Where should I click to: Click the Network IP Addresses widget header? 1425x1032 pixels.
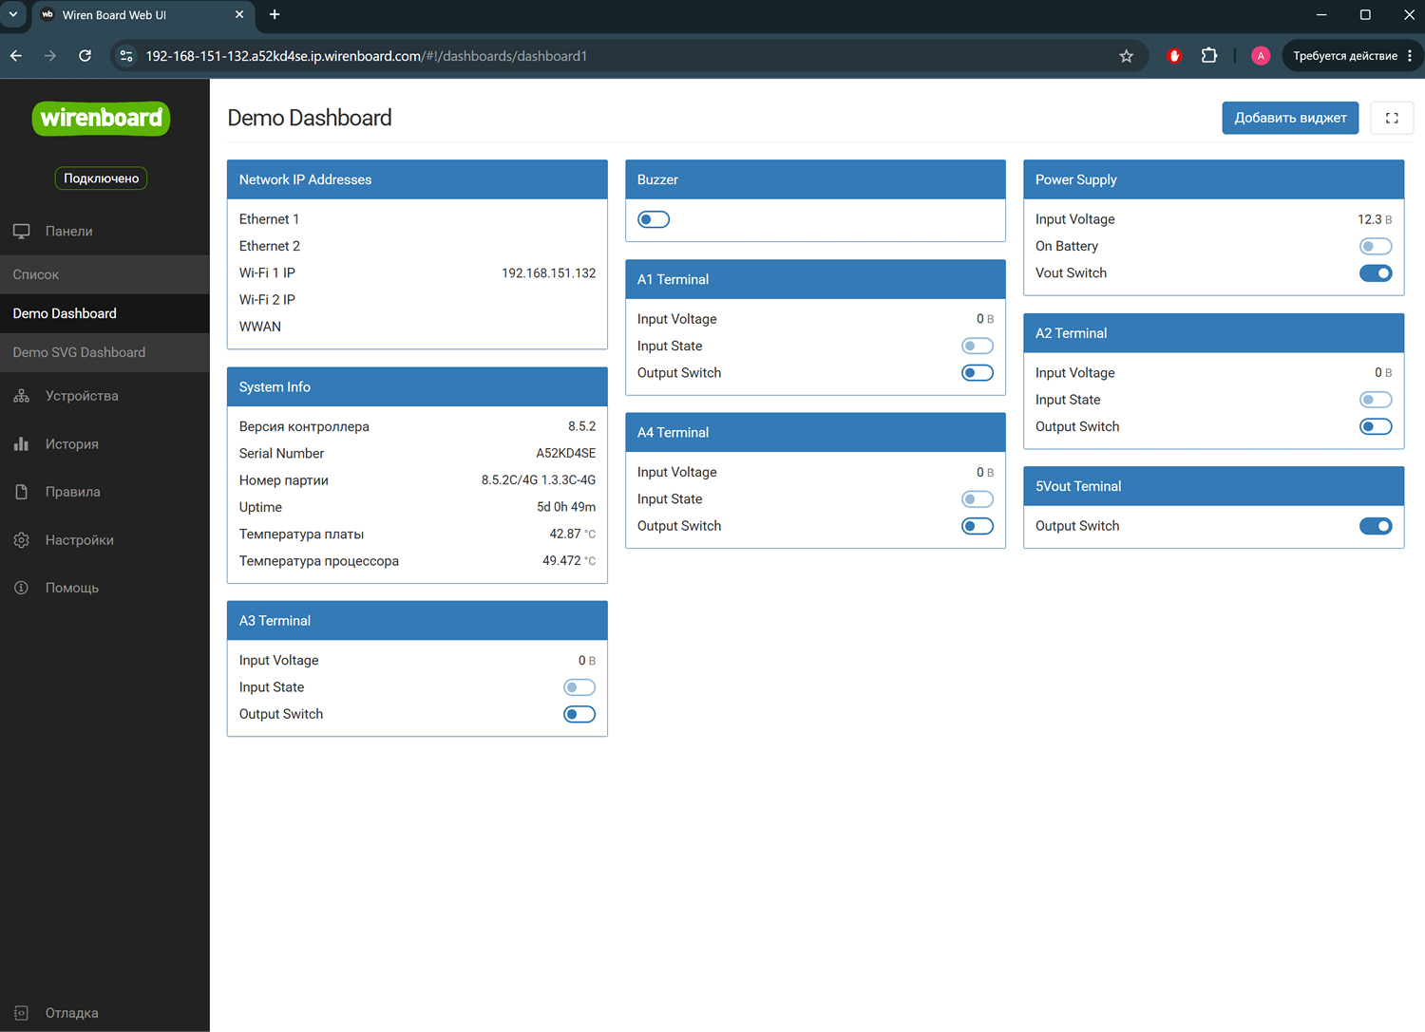tap(417, 179)
